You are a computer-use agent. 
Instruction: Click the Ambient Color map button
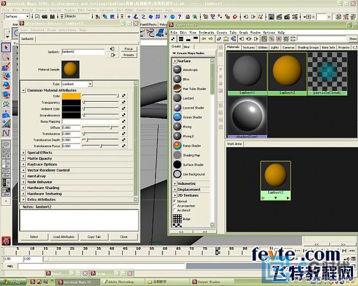point(124,108)
